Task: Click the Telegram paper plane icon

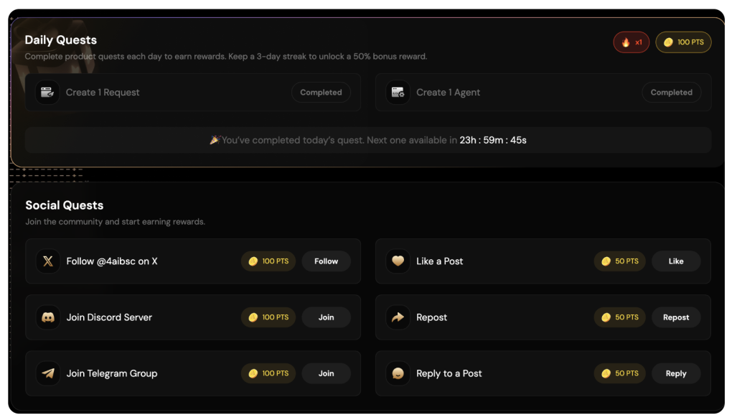Action: click(48, 373)
